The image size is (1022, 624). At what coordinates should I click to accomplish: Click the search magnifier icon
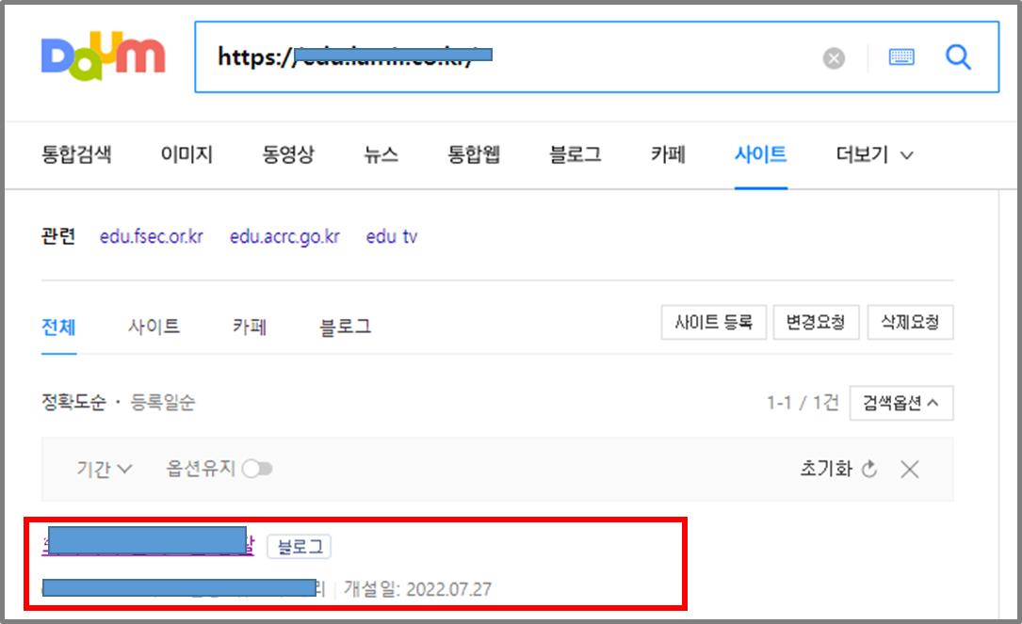[x=958, y=57]
